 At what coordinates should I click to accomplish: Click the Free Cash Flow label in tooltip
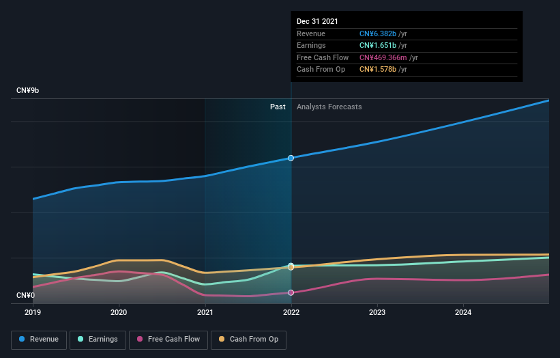coord(323,57)
